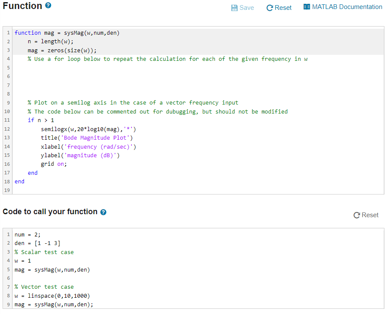
Task: Click the comment 'Use a for loop below'
Action: pos(167,59)
